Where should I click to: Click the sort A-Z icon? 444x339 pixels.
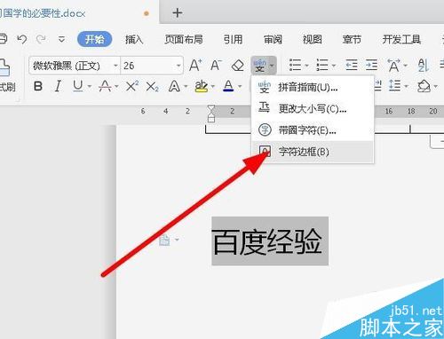tap(424, 65)
